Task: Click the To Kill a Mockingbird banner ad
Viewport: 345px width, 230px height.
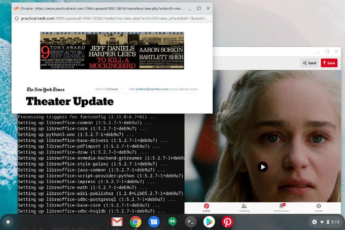Action: click(112, 50)
